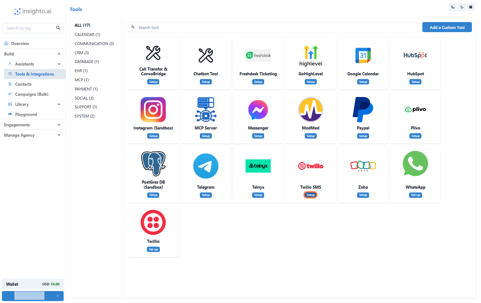
Task: Click Setup under Telegram
Action: pyautogui.click(x=206, y=195)
